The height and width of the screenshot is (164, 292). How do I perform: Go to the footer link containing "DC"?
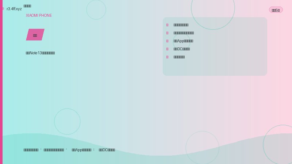click(x=107, y=150)
